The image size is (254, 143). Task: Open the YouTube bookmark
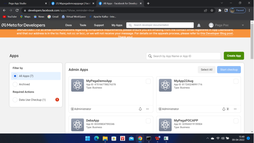click(10, 17)
